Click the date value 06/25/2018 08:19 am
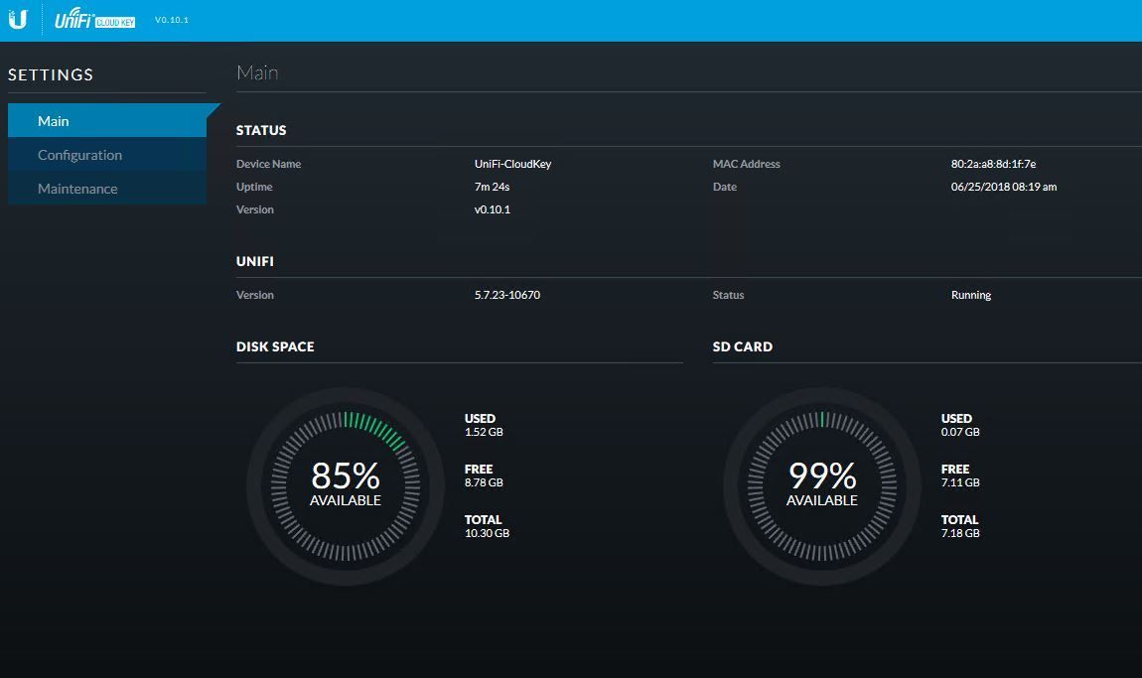 click(x=1003, y=187)
